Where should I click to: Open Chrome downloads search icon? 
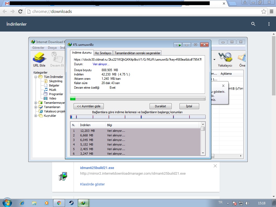pyautogui.click(x=253, y=24)
